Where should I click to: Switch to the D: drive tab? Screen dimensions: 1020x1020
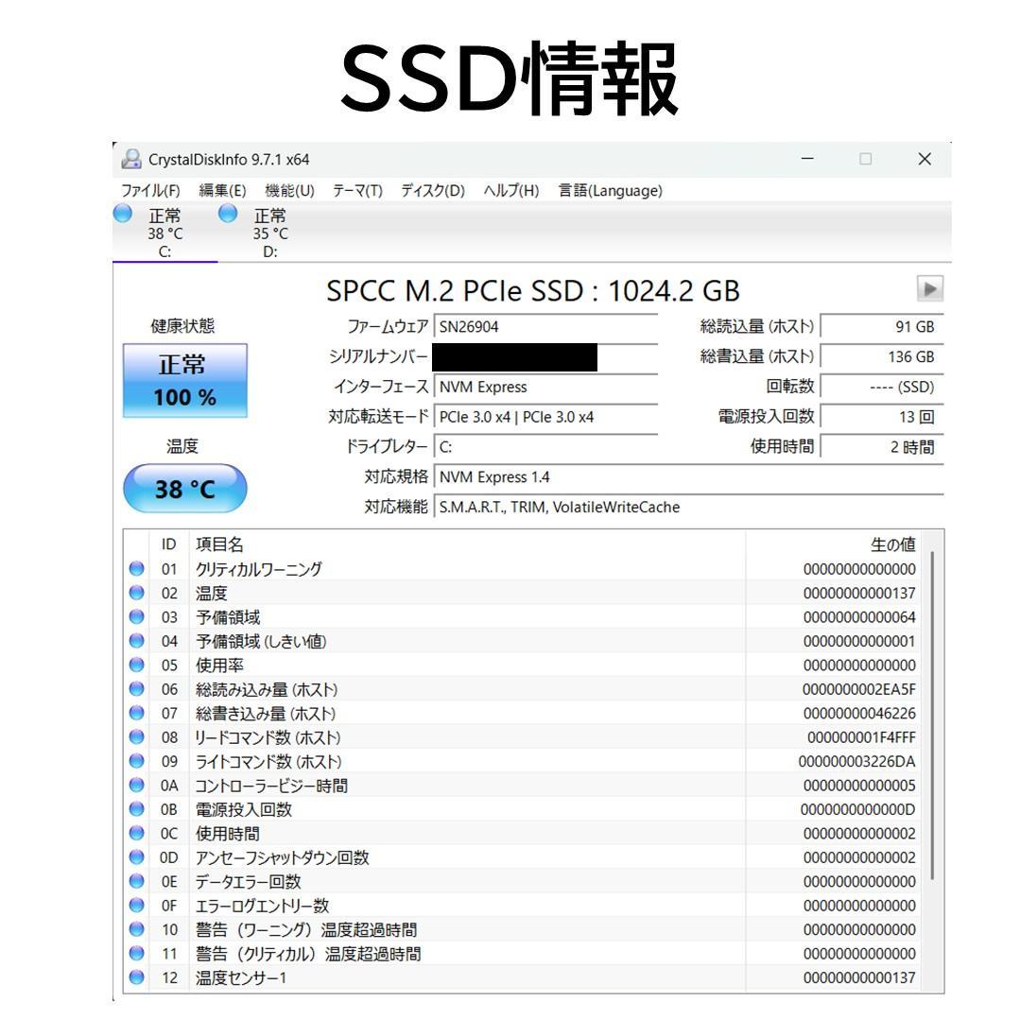(x=268, y=227)
